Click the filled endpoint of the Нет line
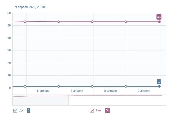 160,22
